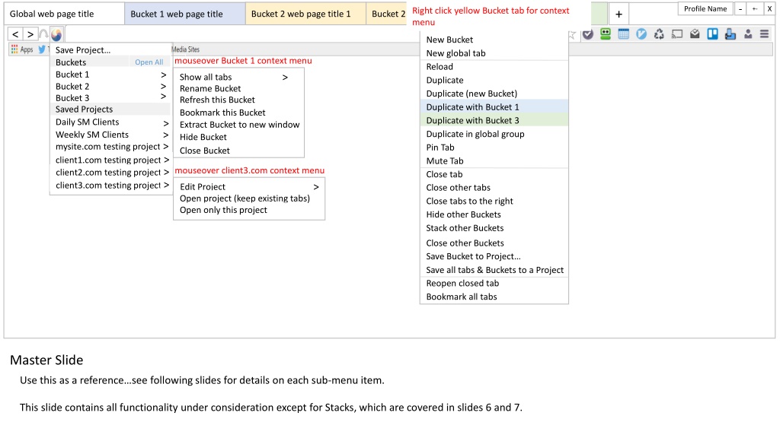Expand Bucket 2 submenu arrow
This screenshot has width=780, height=438.
point(163,86)
